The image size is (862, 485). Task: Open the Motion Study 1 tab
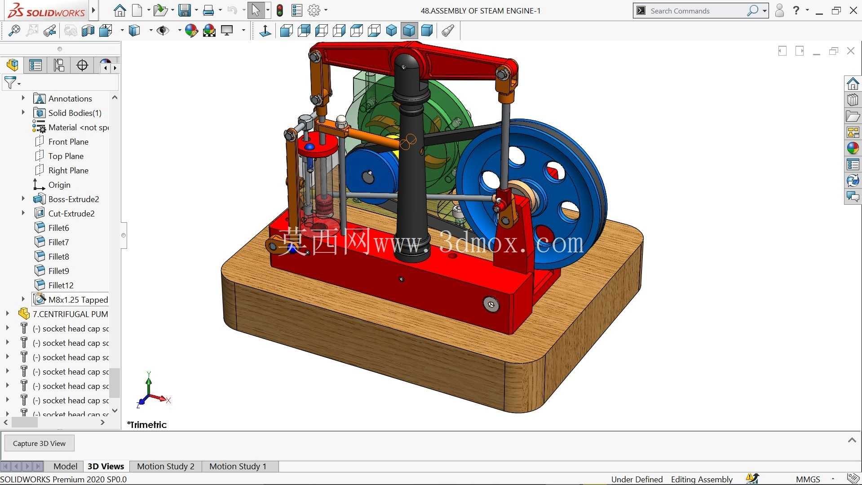tap(238, 466)
